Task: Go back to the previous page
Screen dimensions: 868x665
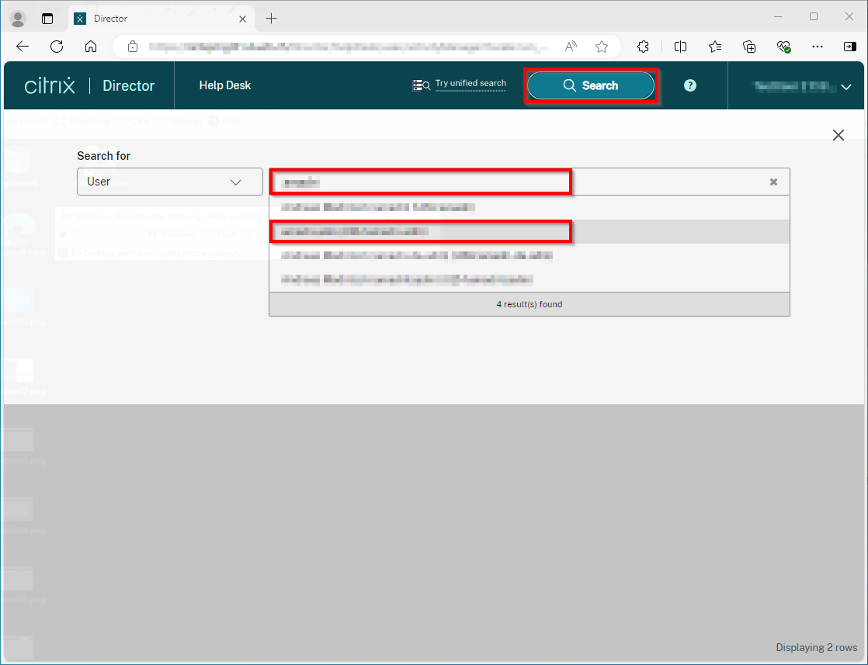Action: [x=23, y=47]
